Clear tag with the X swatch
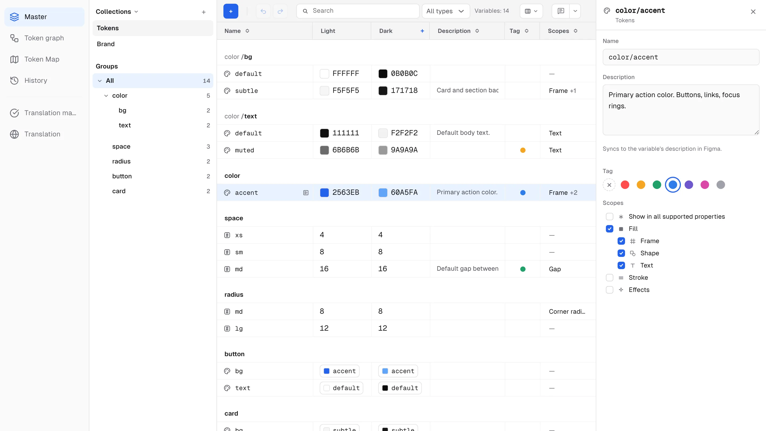This screenshot has width=766, height=431. [609, 185]
